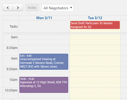Open Mon 3/11 day header link
Viewport: 127px width, 100px height.
tap(44, 18)
